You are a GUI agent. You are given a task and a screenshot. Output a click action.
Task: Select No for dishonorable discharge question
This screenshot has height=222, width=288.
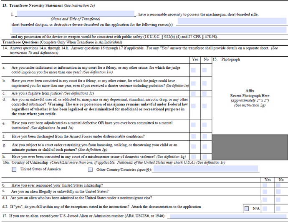pyautogui.click(x=205, y=137)
